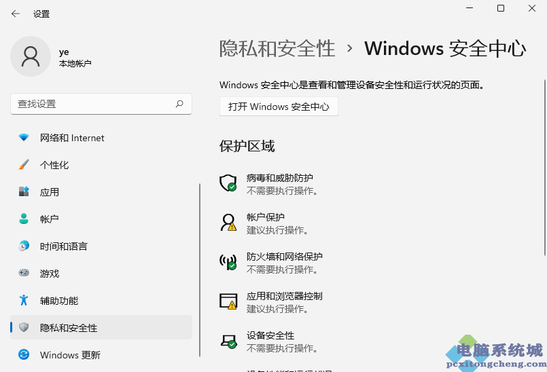
Task: Click the search magnifier icon
Action: [x=179, y=104]
